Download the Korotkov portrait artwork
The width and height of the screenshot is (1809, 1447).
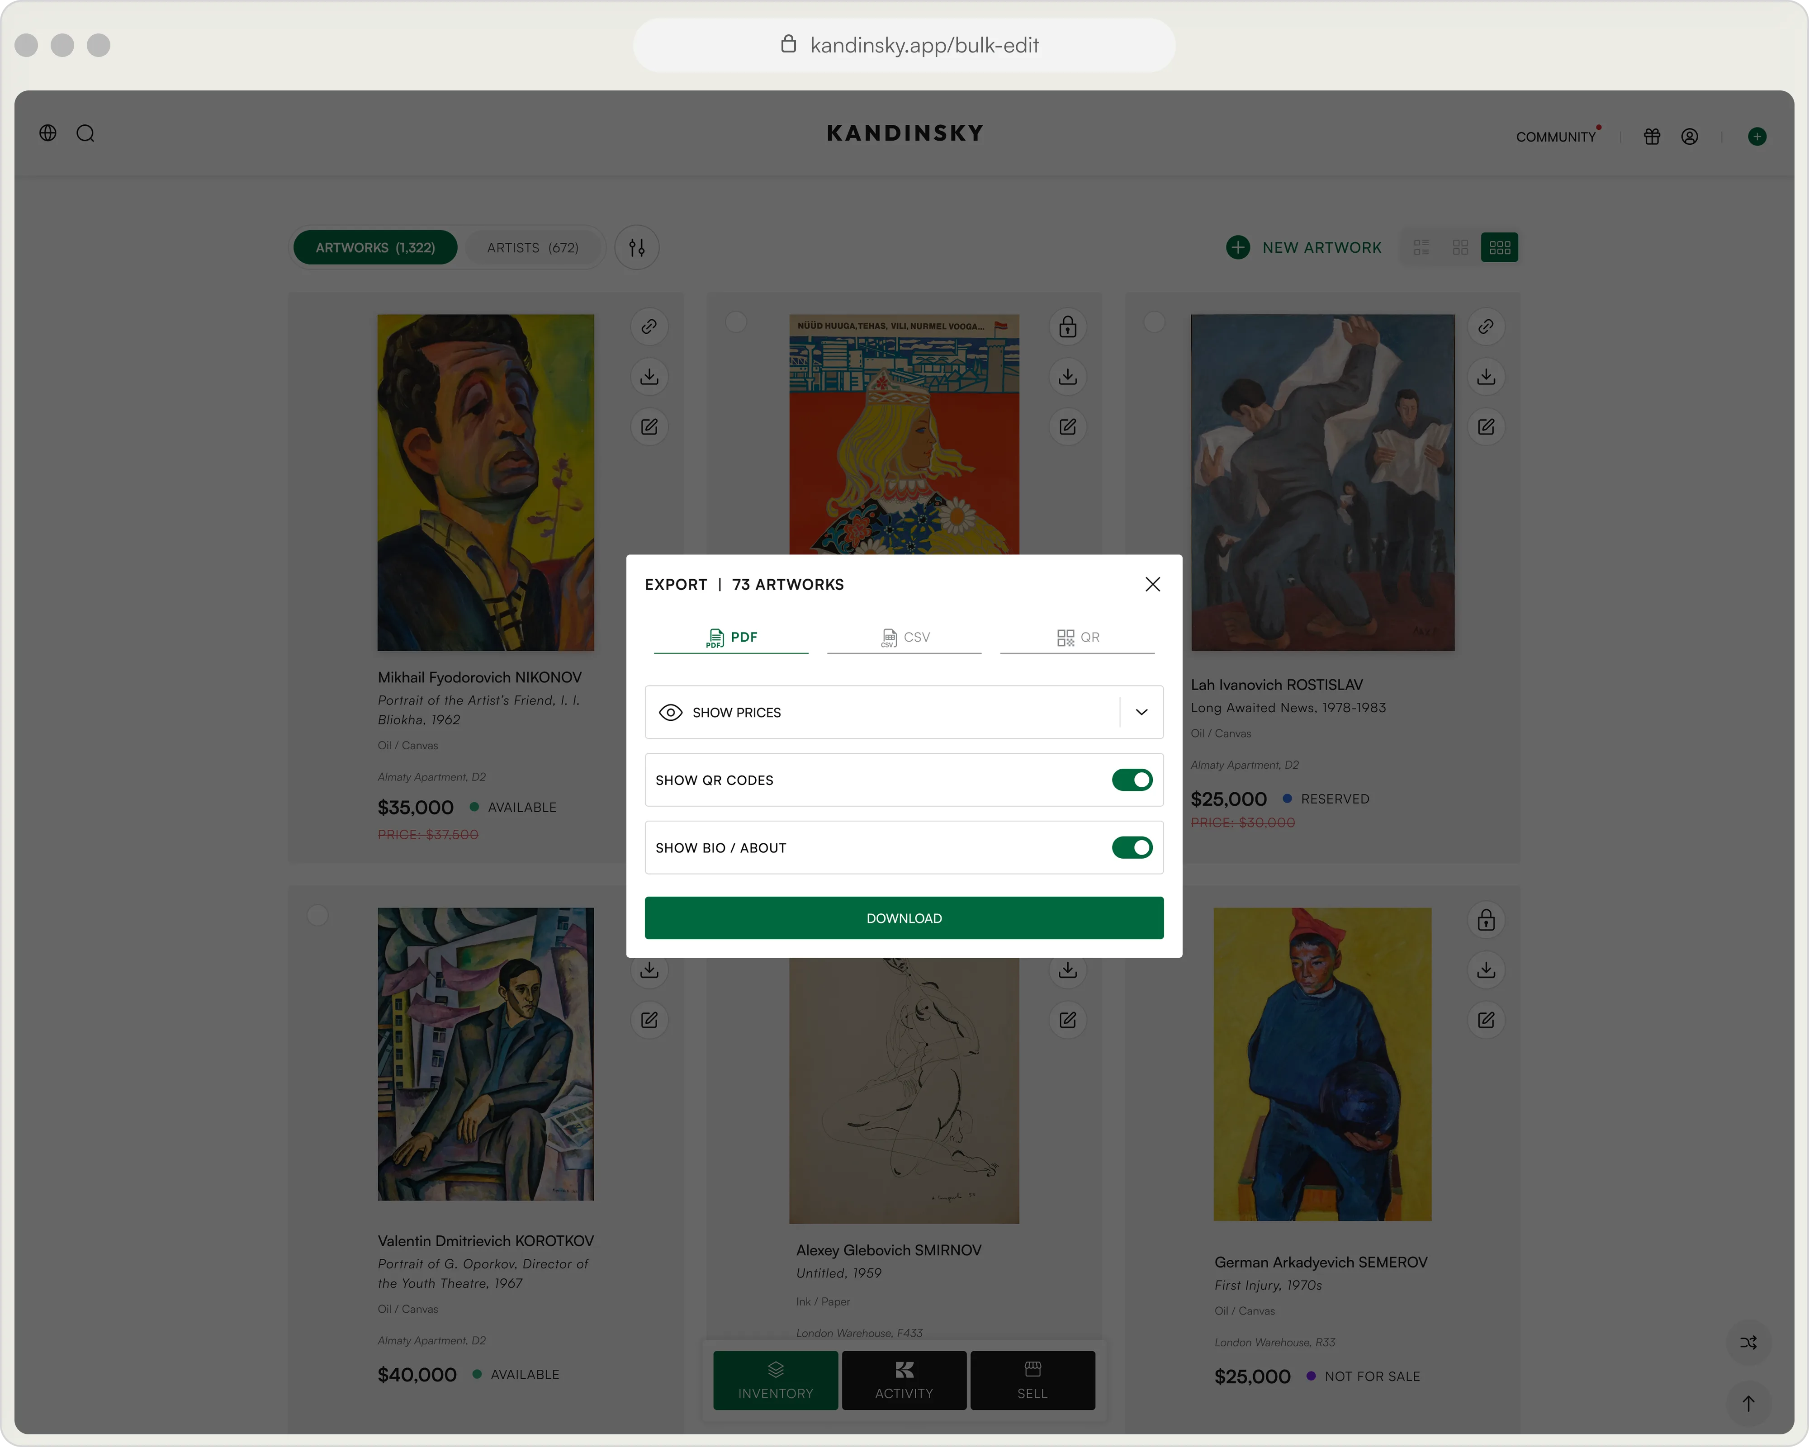[649, 970]
